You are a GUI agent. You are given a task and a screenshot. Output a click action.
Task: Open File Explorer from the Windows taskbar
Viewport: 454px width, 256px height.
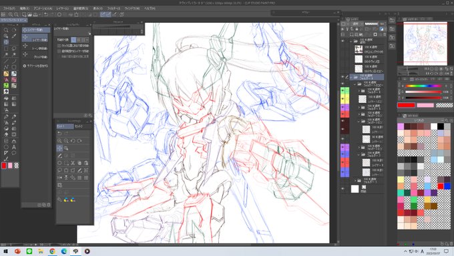click(41, 251)
